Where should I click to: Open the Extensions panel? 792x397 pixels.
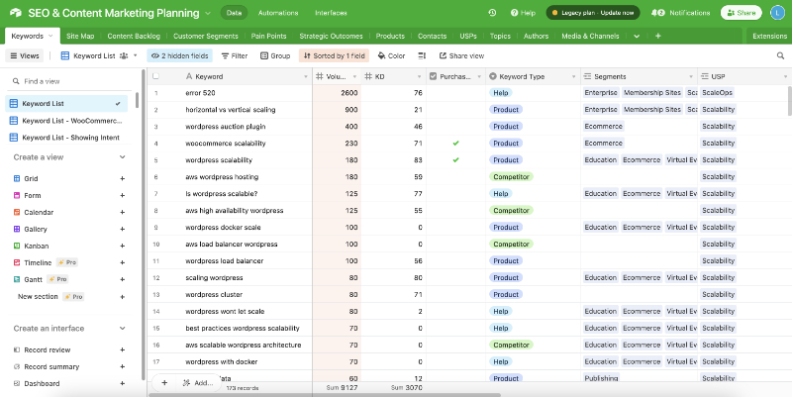pyautogui.click(x=769, y=36)
